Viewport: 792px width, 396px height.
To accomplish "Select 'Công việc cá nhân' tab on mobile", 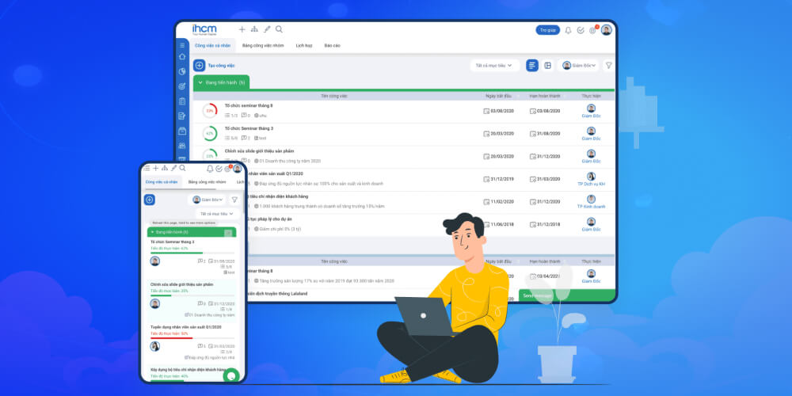I will coord(162,182).
